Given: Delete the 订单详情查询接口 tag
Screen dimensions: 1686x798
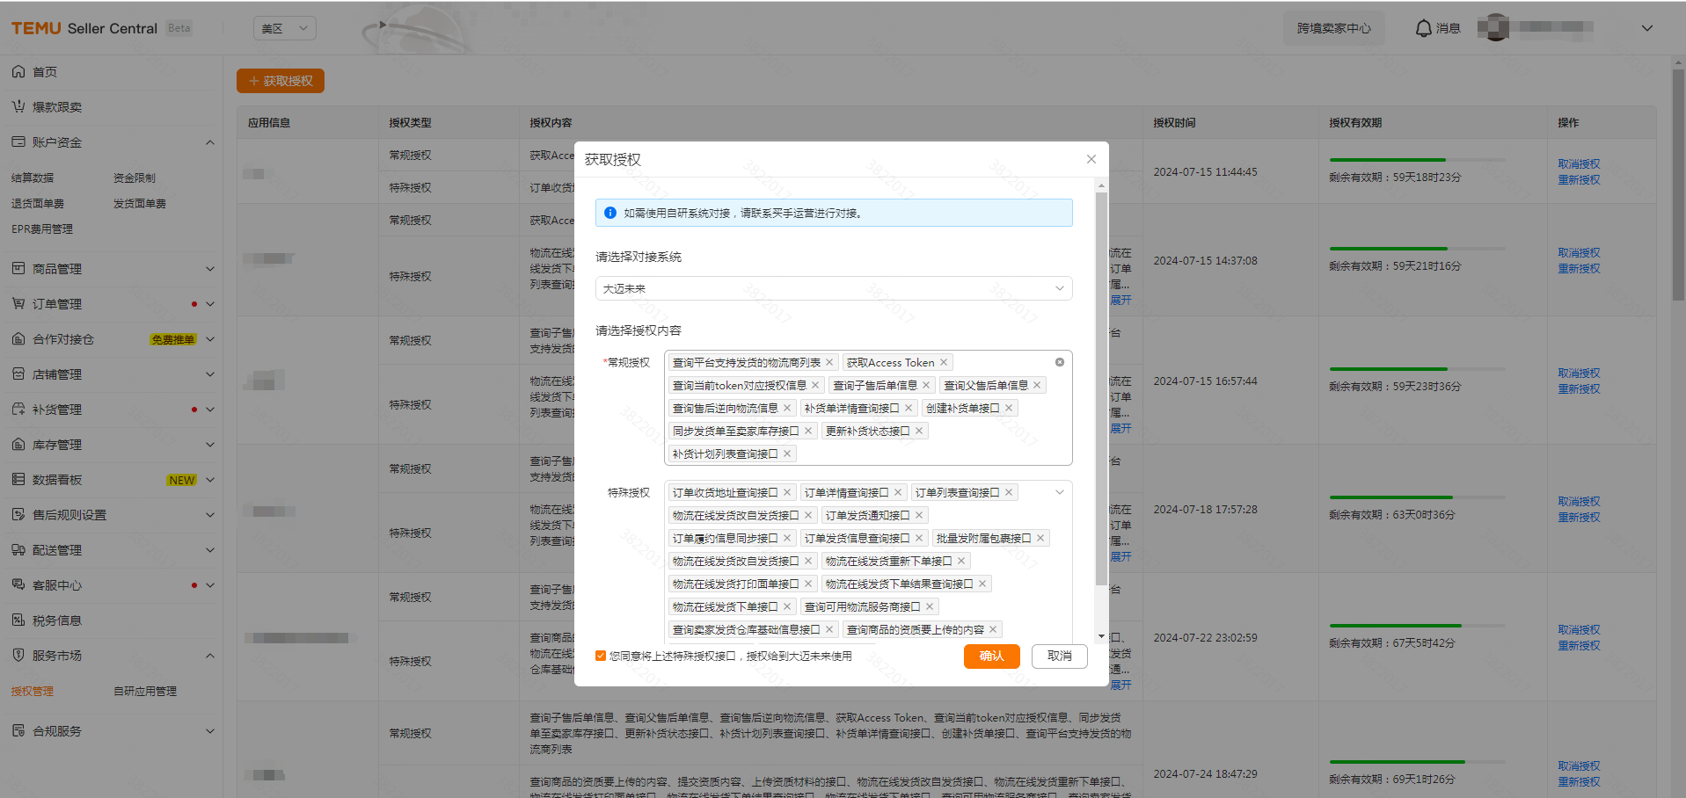Looking at the screenshot, I should pyautogui.click(x=898, y=493).
